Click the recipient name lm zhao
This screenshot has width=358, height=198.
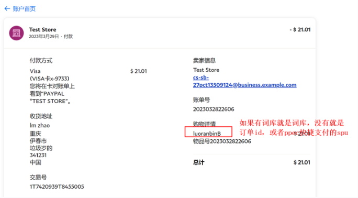pos(40,125)
